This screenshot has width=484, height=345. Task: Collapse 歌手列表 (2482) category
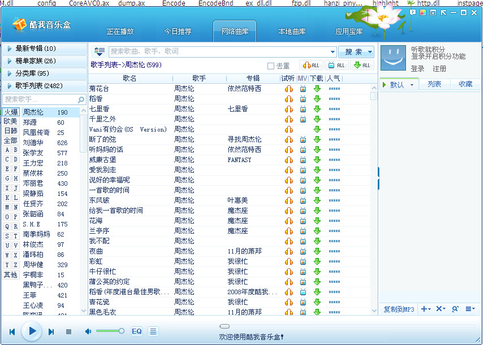coord(44,86)
